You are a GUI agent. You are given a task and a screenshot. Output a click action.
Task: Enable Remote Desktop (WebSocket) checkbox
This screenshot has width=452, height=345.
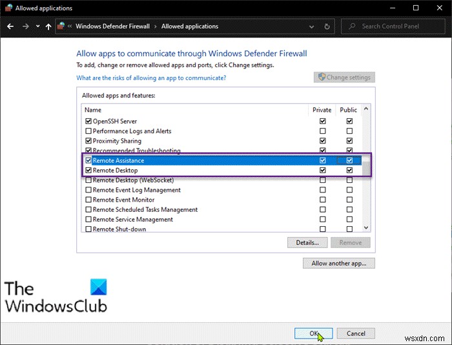coord(88,180)
